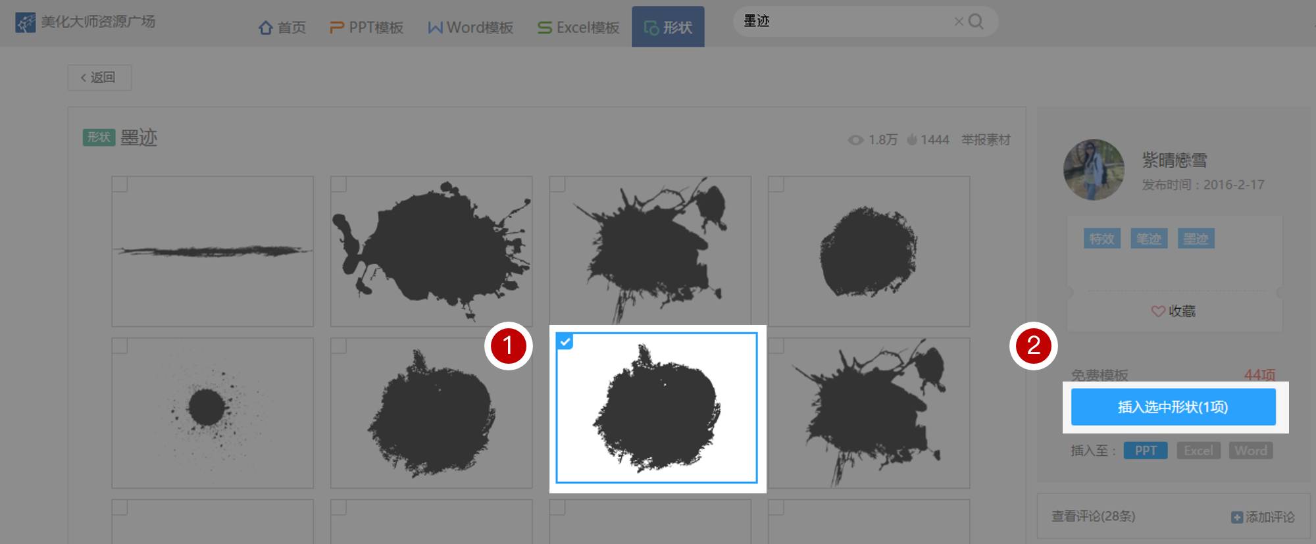
Task: Click the 美化大师资源广场 logo
Action: pos(25,22)
